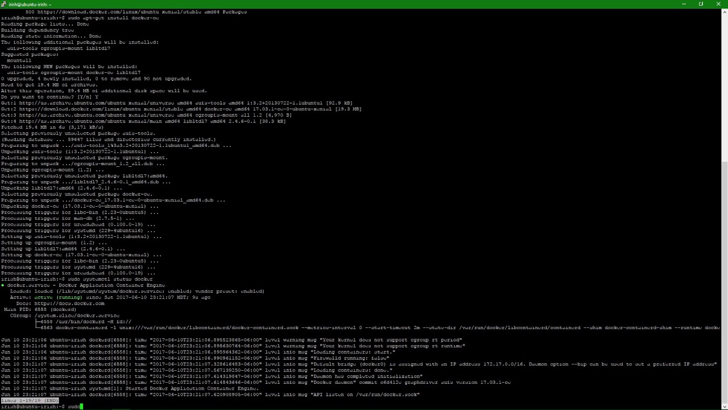Screen dimensions: 728x410
Task: Click the 'Loaded: loaded' service line
Action: 137,291
